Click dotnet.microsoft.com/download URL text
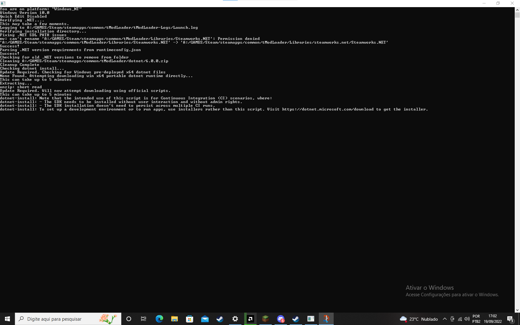 click(x=328, y=109)
